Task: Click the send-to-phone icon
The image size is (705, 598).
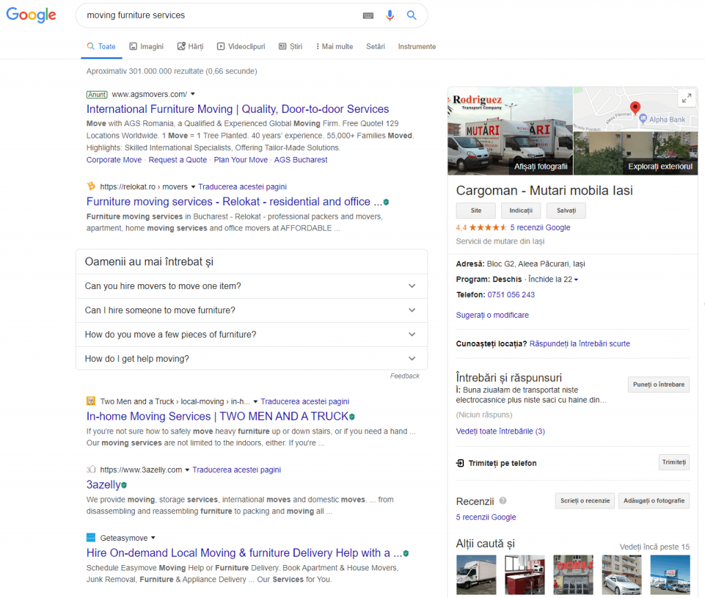Action: (460, 463)
